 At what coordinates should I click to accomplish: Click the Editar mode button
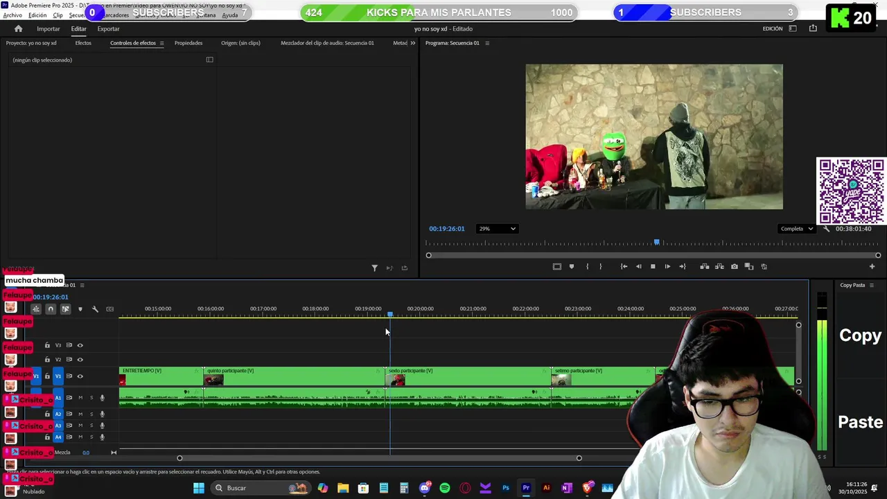point(78,28)
